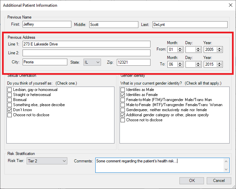Decrement the From Year spinner down arrow

tap(220, 51)
